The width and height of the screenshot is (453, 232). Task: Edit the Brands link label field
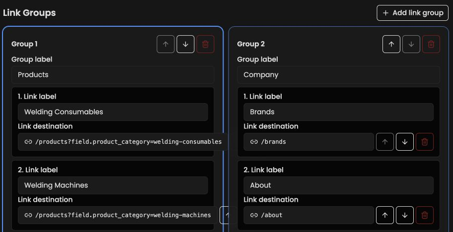tap(338, 112)
